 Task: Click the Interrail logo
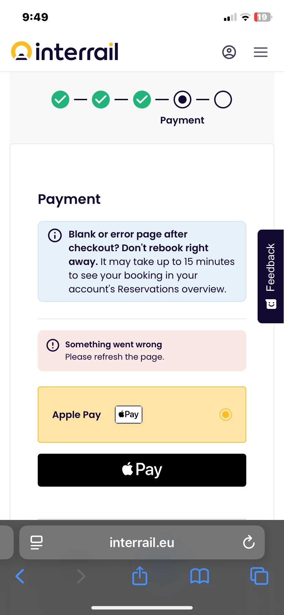(x=65, y=51)
